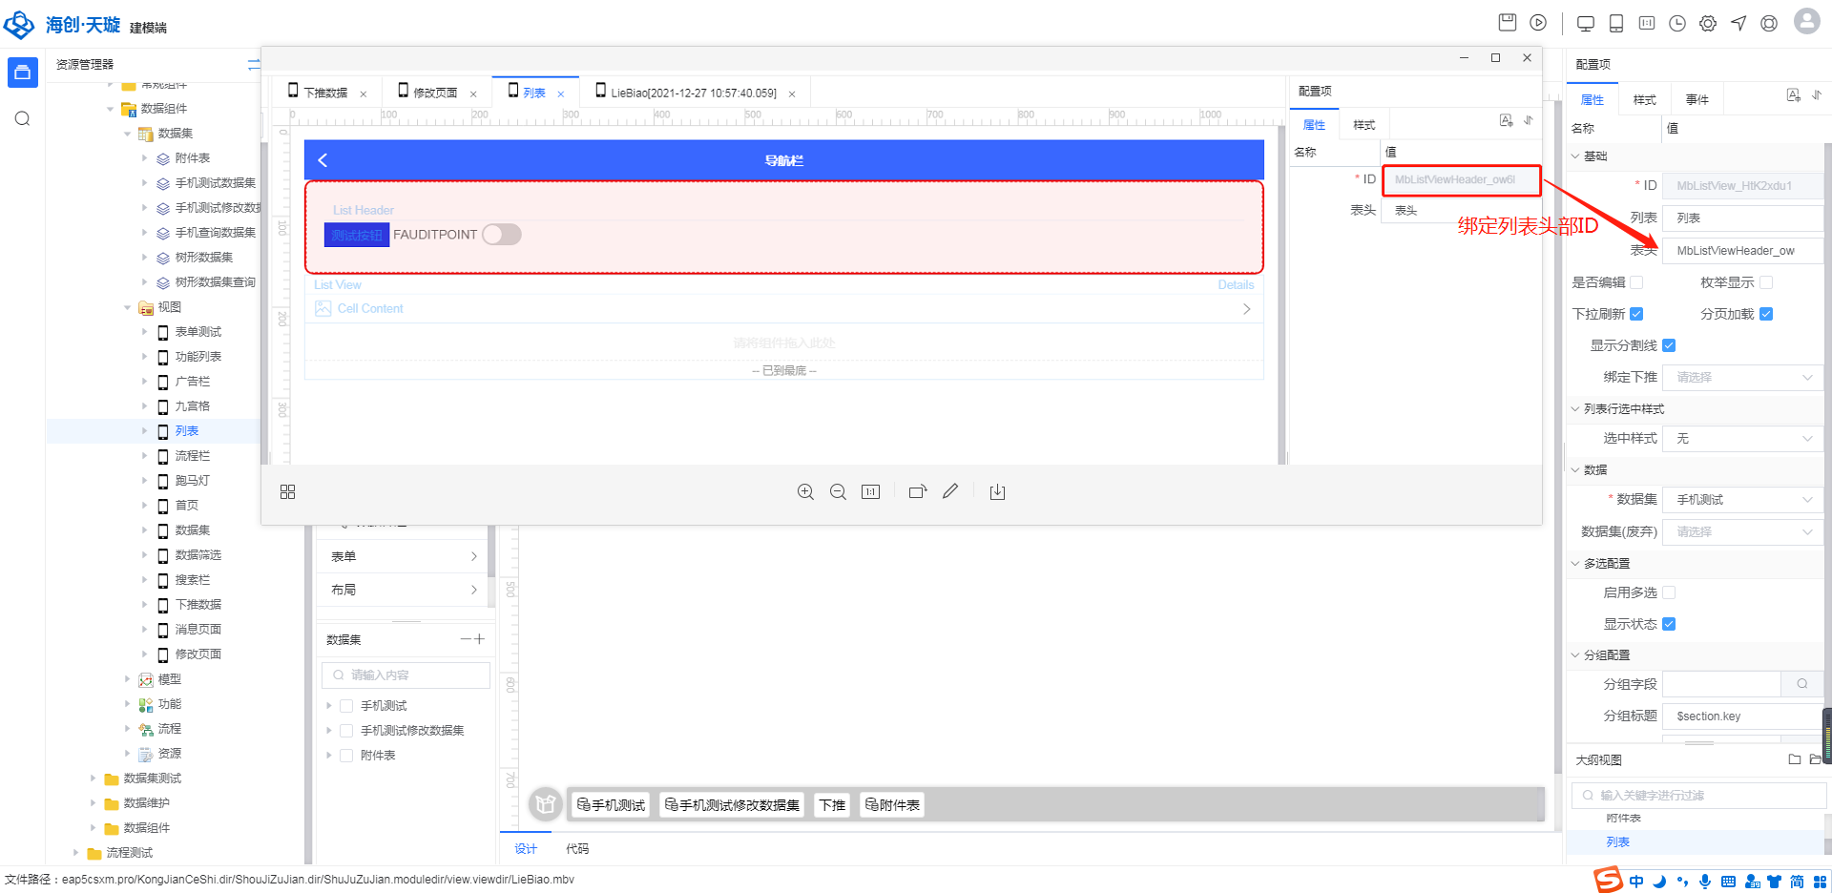Click the 分组标题 input field
The height and width of the screenshot is (893, 1832).
coord(1743,716)
